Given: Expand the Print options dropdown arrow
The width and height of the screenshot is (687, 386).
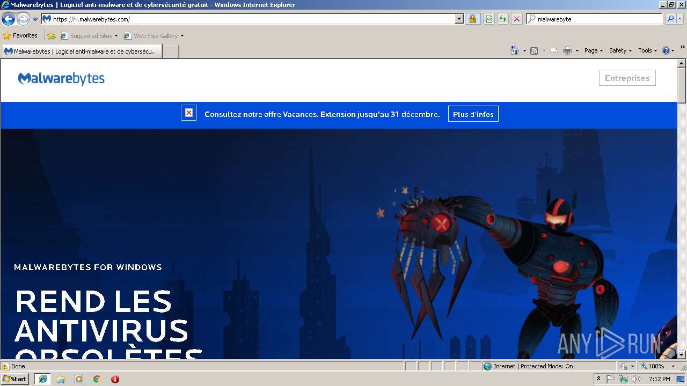Looking at the screenshot, I should (577, 50).
